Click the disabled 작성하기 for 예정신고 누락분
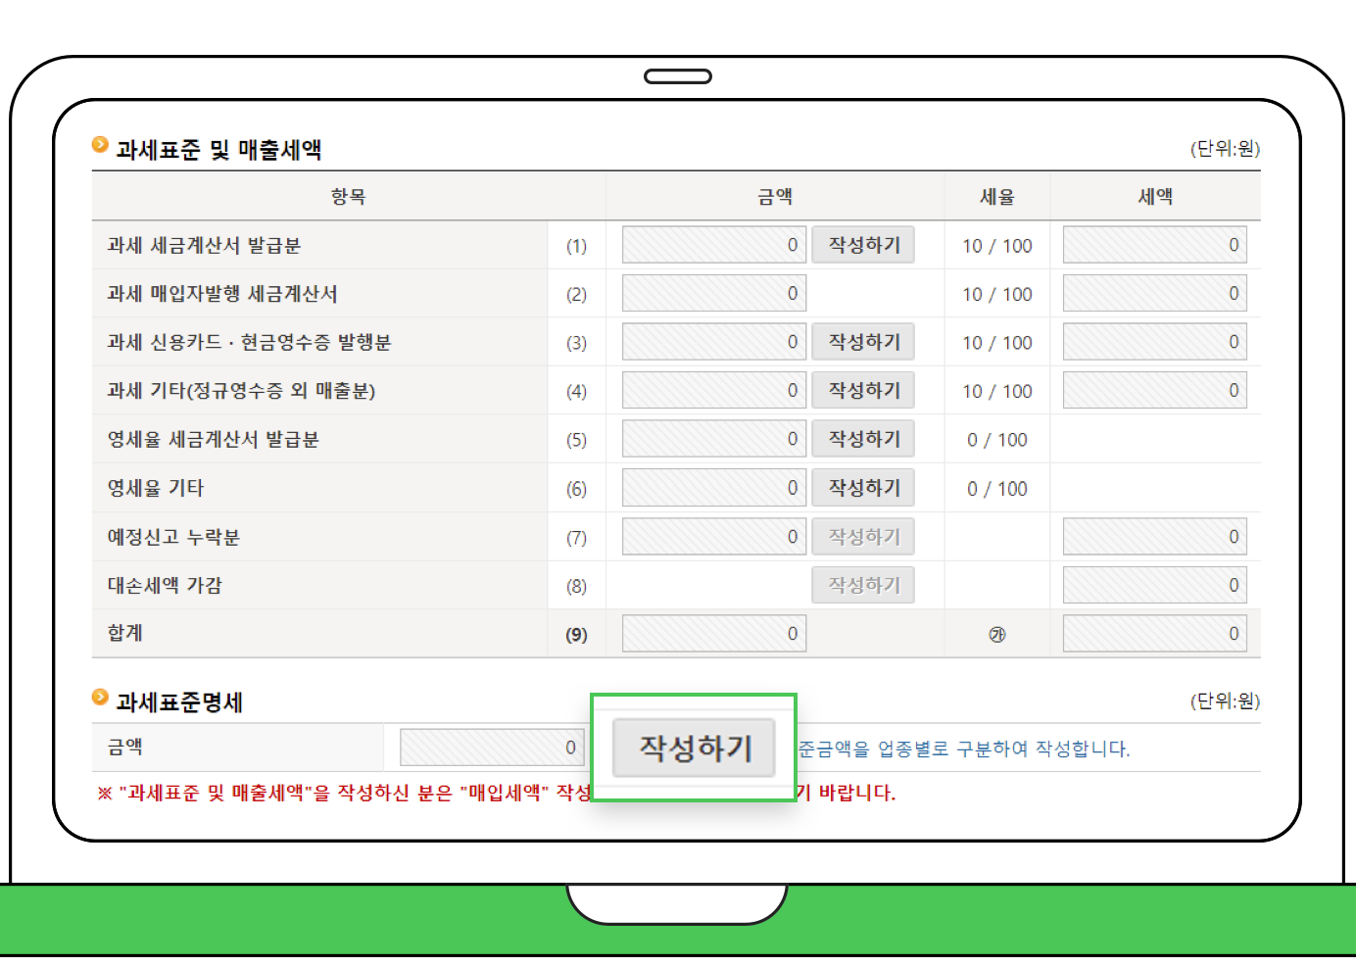The image size is (1356, 966). click(862, 536)
